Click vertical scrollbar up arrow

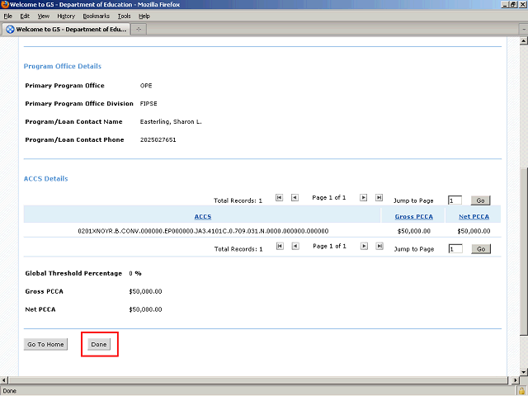pyautogui.click(x=523, y=41)
